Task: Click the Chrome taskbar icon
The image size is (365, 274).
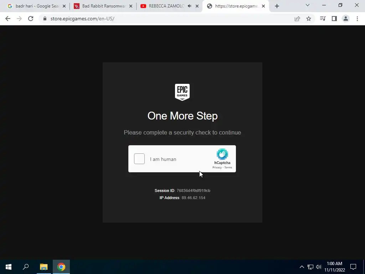Action: coord(61,267)
